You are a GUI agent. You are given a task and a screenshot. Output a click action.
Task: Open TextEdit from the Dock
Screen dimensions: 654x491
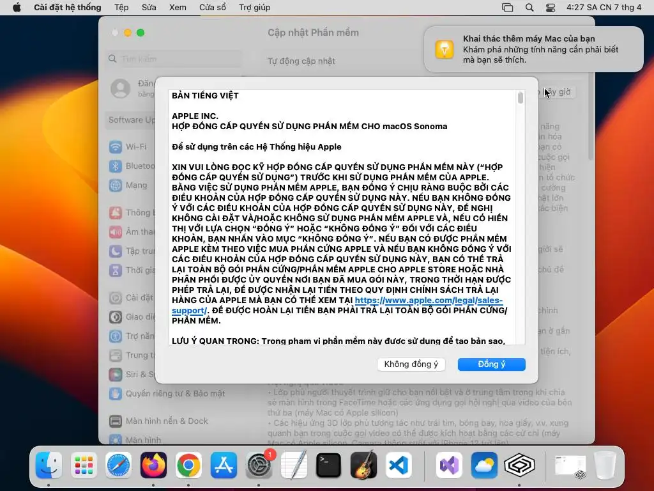click(x=294, y=465)
